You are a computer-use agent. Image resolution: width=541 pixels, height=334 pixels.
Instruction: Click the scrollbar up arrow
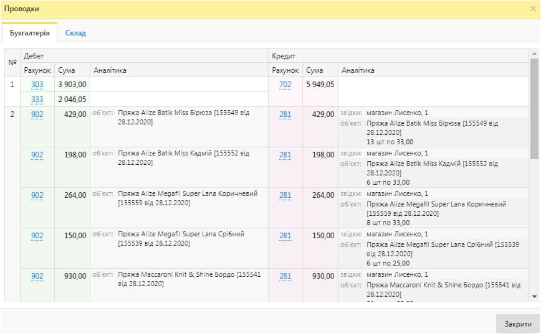pos(534,53)
